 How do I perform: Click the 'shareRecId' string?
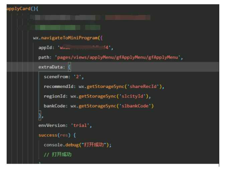click(143, 87)
